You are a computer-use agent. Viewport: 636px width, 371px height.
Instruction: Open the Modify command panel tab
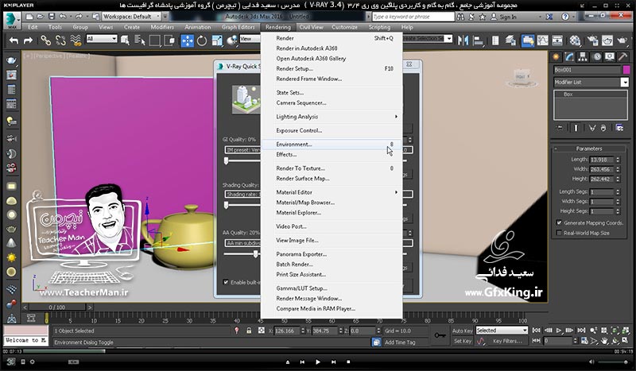coord(569,57)
